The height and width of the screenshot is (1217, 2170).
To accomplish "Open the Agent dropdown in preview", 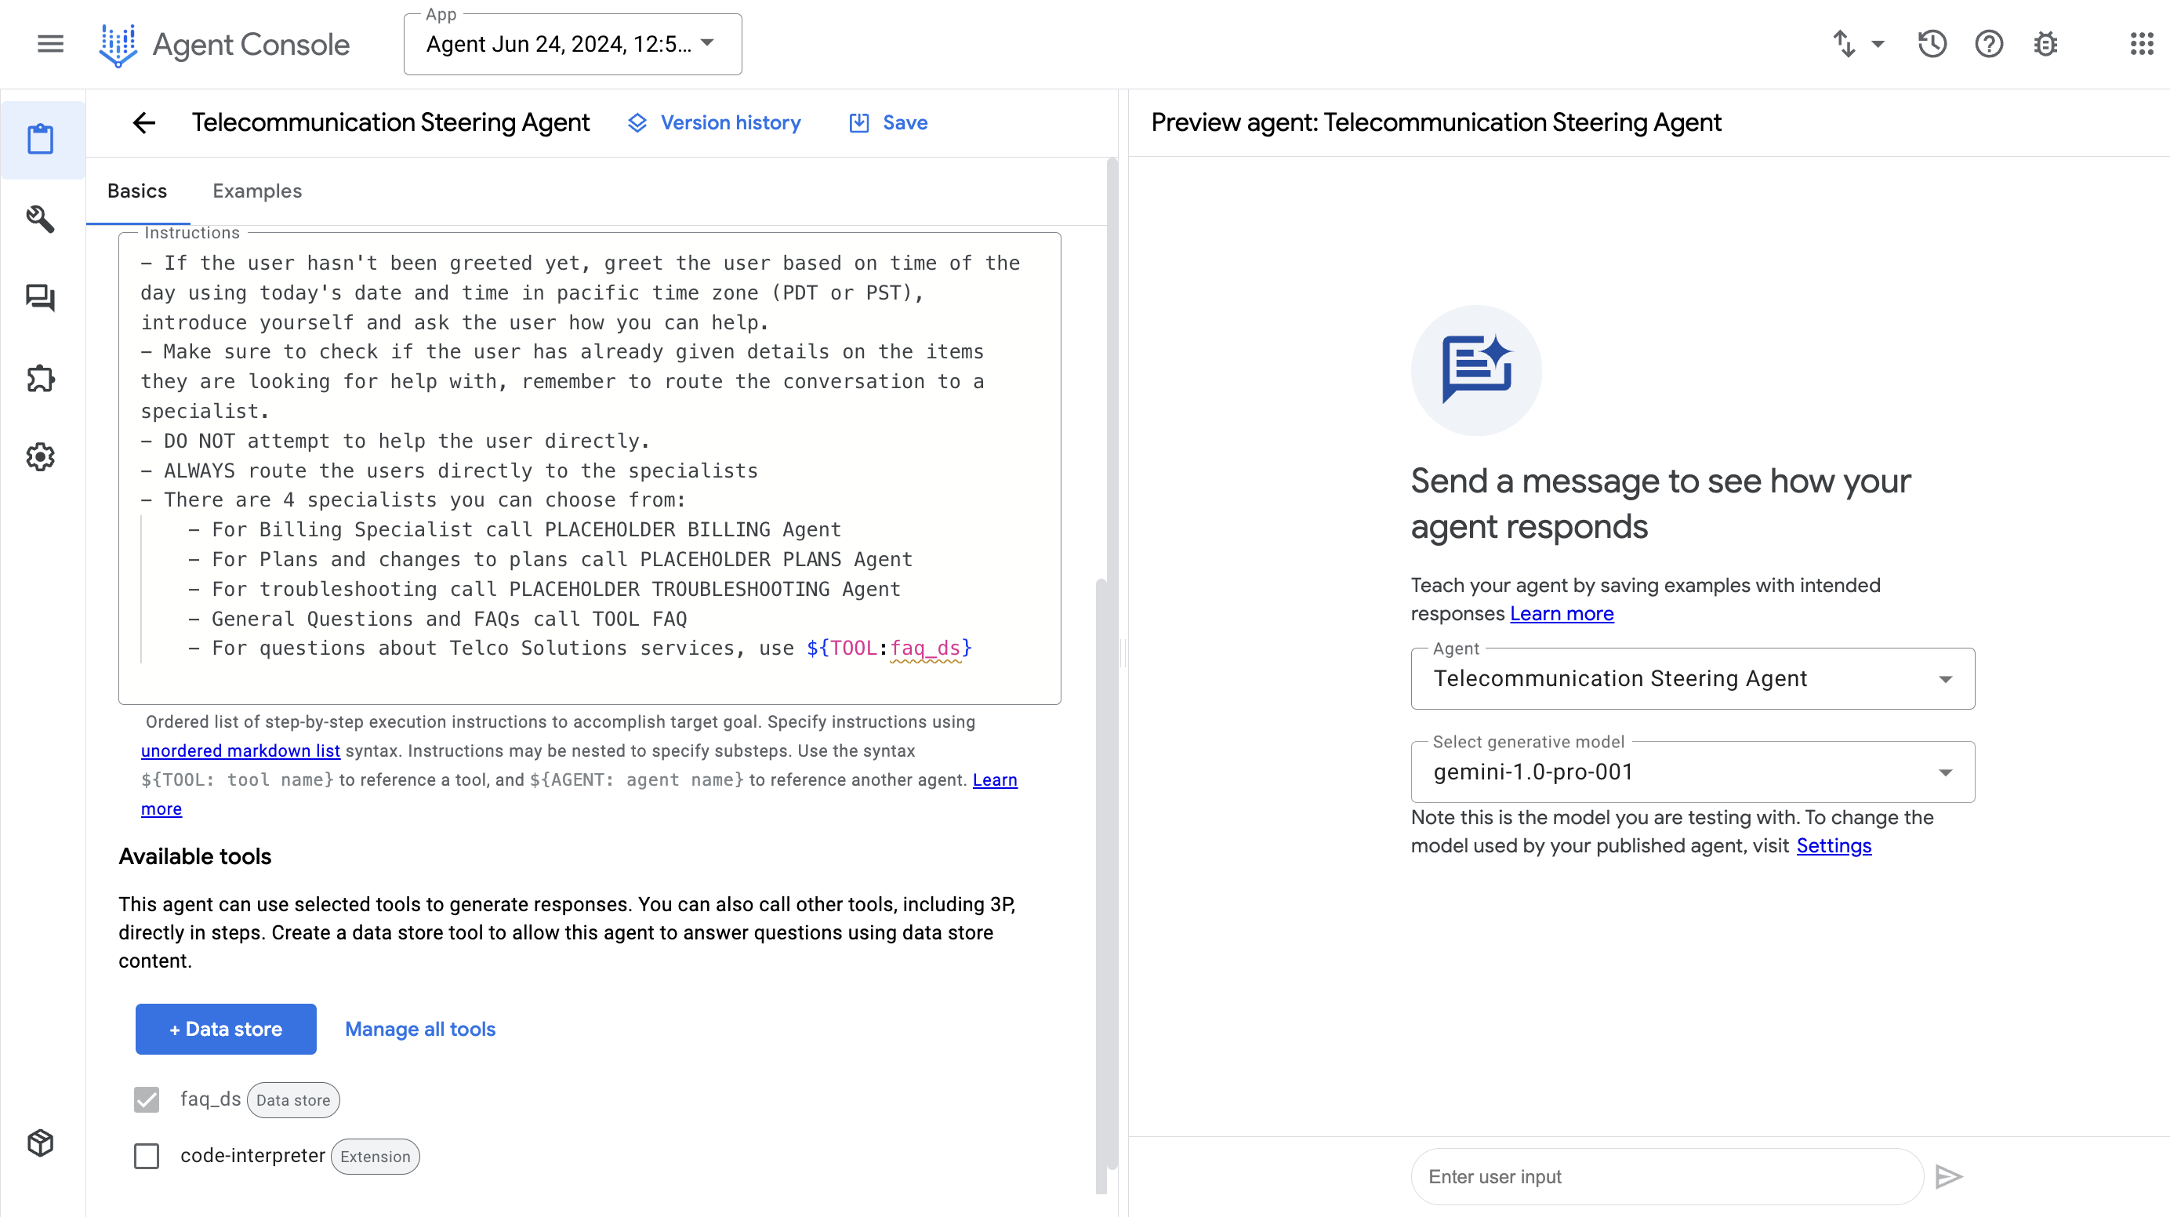I will tap(1692, 678).
